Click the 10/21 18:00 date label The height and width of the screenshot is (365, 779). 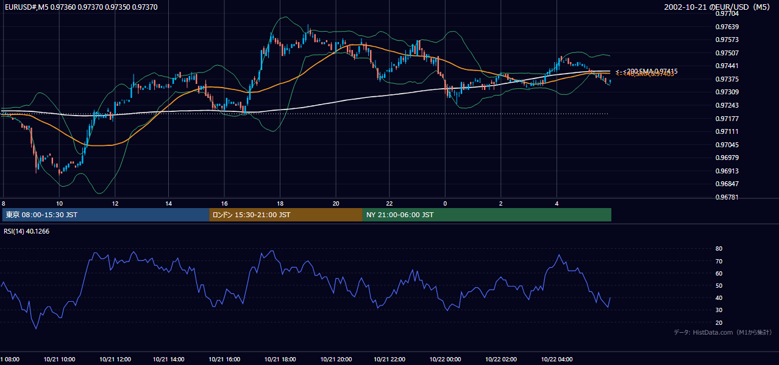point(280,359)
